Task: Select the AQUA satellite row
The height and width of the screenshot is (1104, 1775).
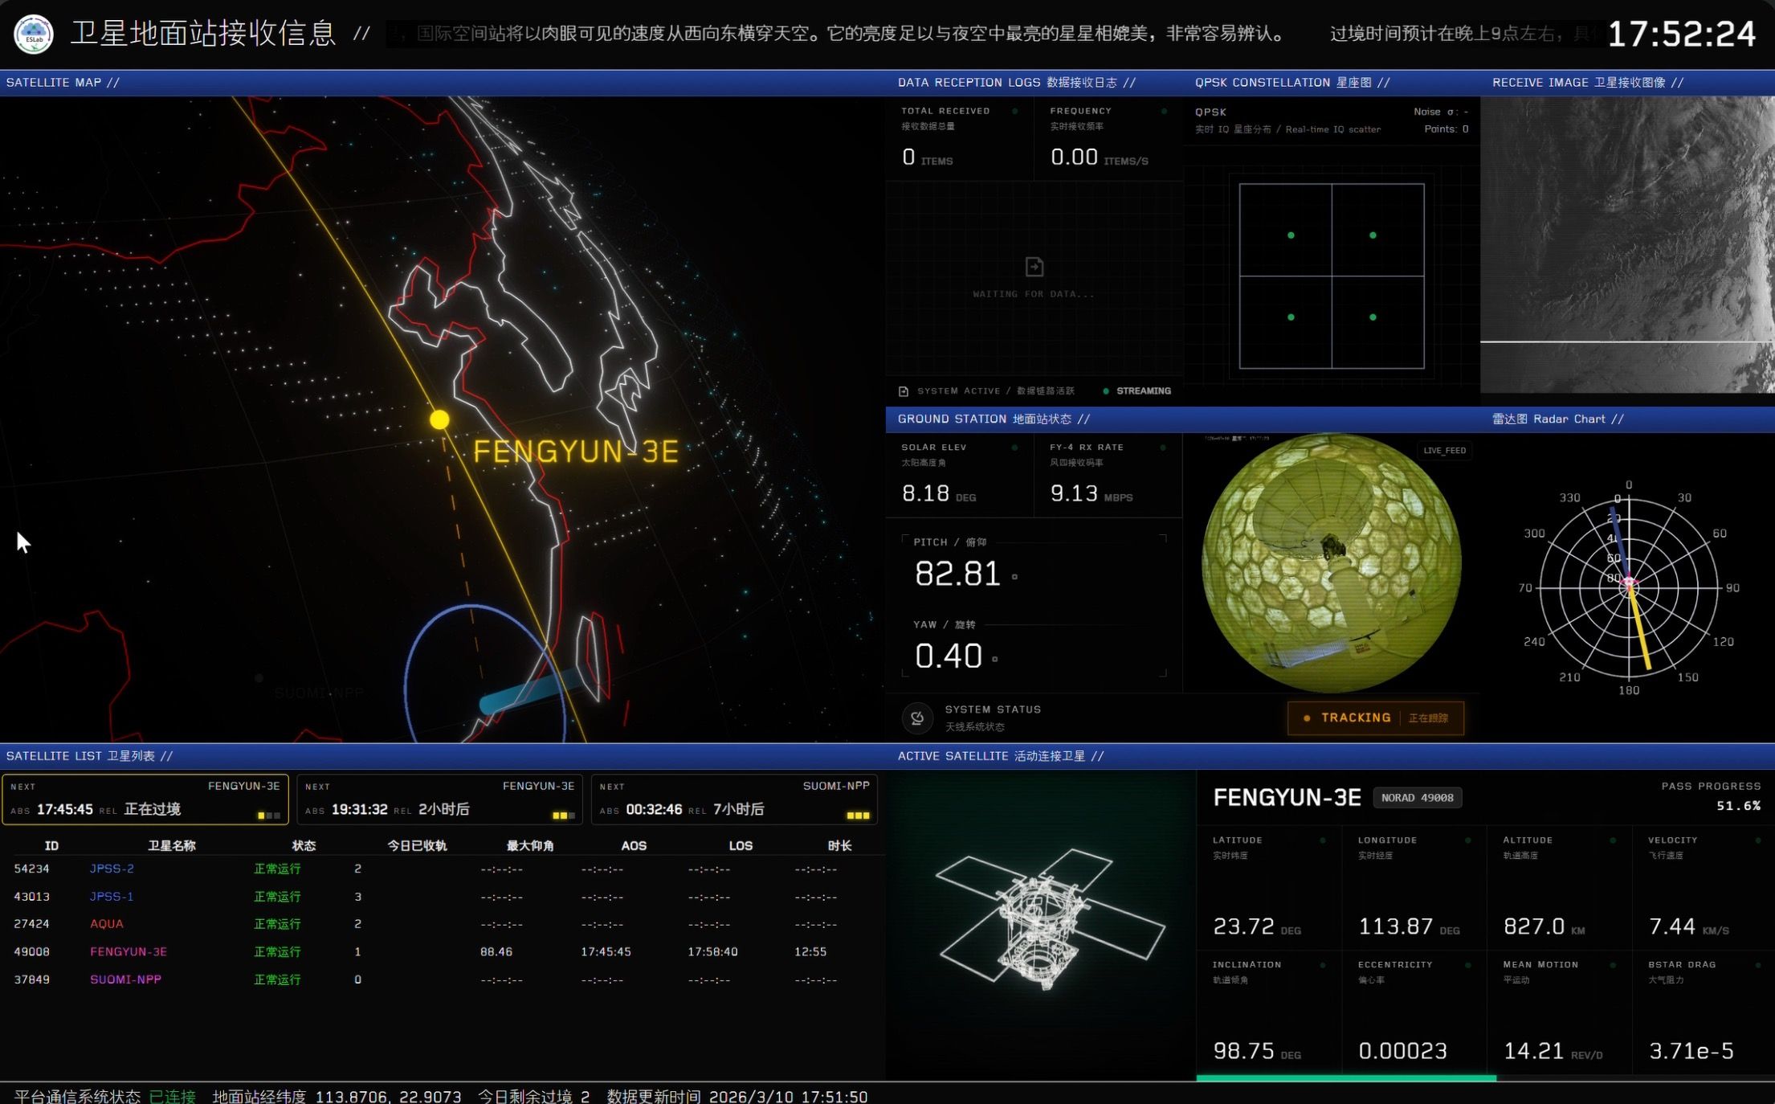Action: point(107,924)
